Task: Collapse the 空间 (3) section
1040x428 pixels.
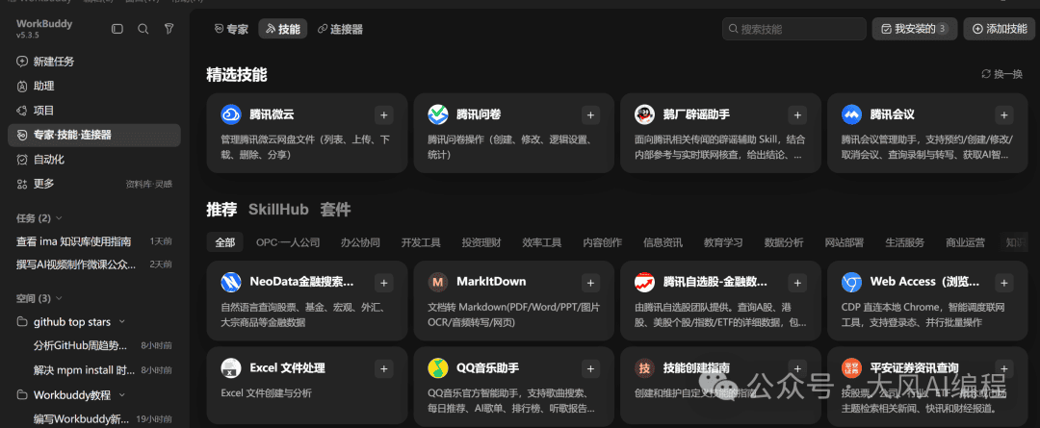Action: [39, 299]
